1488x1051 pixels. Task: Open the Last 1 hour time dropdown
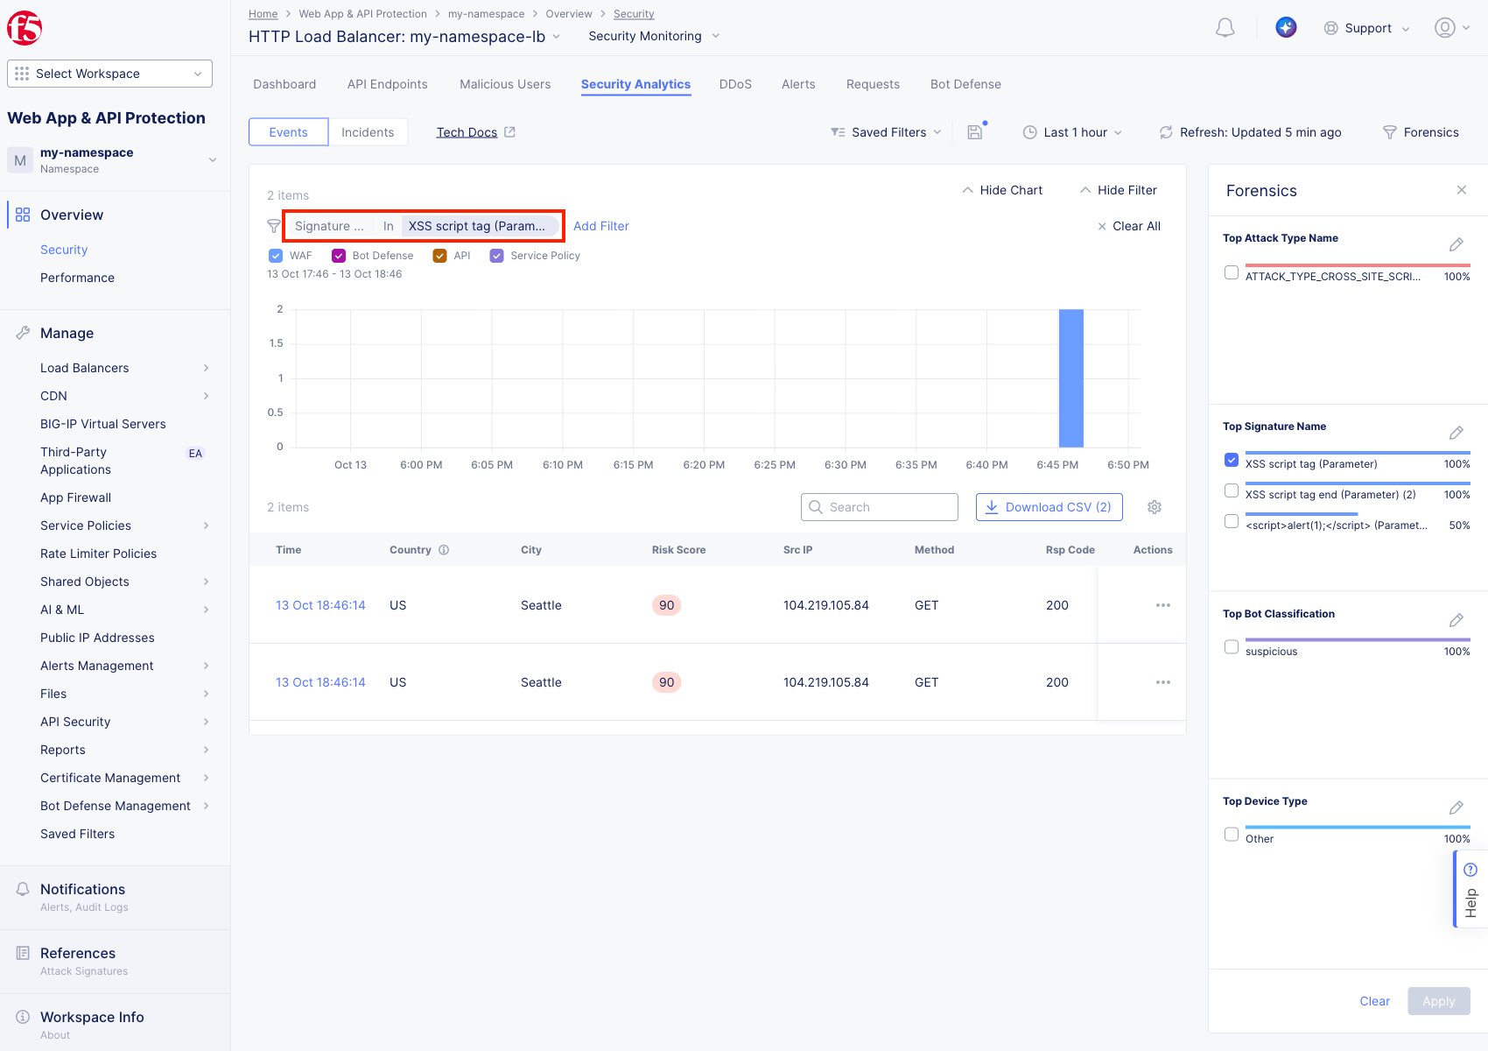1072,132
